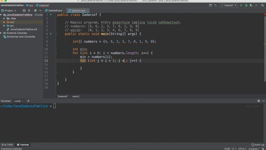Click 'numbers' variable on line 8
Screen dimensions: 266x150
pos(91,42)
